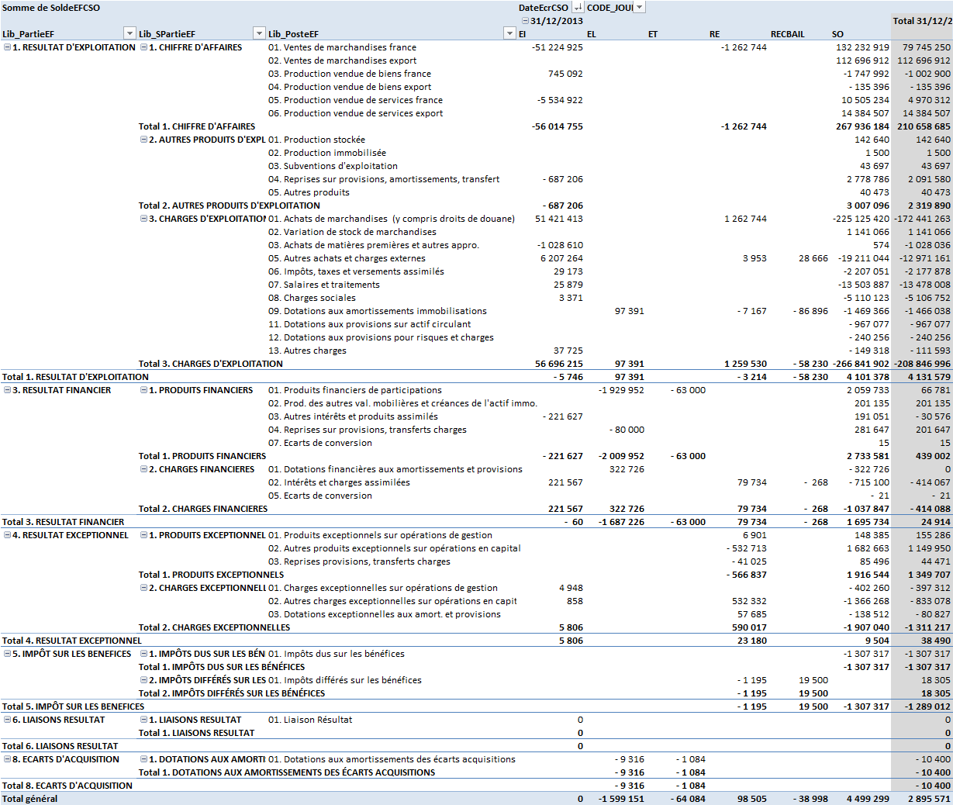Collapse the 1. DOTATIONS AUX AMORTI subgroup
Image resolution: width=953 pixels, height=805 pixels.
click(143, 759)
